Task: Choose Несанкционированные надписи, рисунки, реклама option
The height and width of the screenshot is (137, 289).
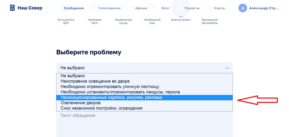Action: tap(111, 97)
